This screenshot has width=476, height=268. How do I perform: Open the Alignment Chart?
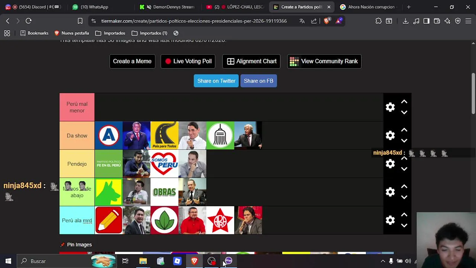point(251,61)
